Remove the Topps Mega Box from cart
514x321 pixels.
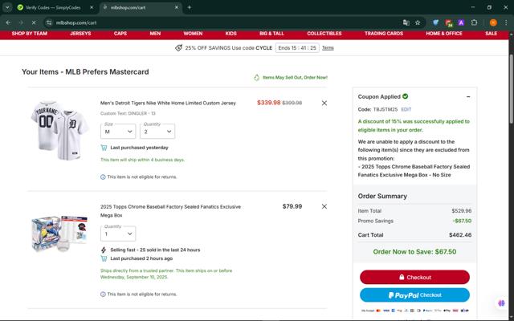click(324, 206)
